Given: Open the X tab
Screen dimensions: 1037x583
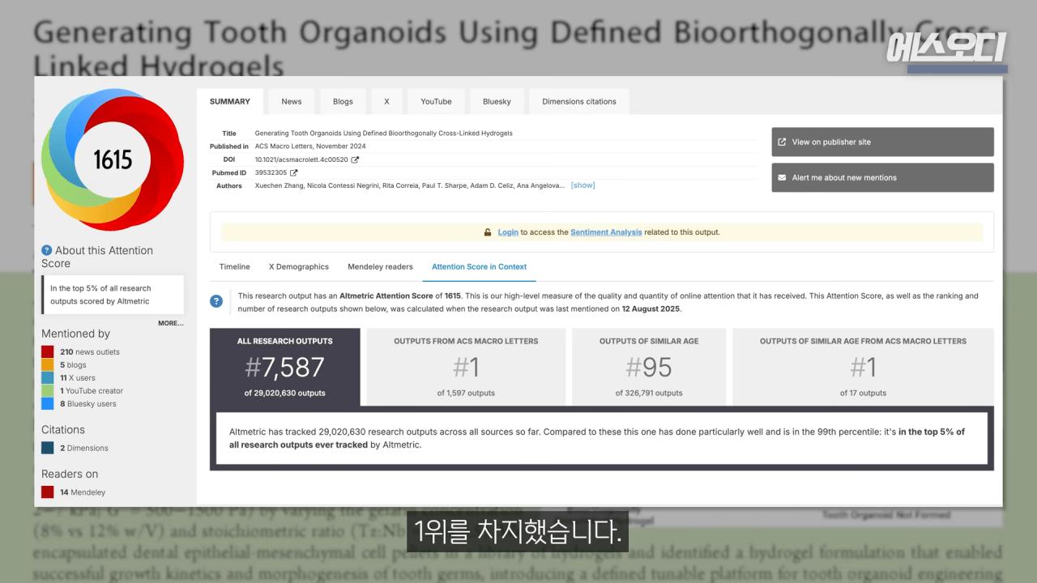Looking at the screenshot, I should tap(386, 101).
